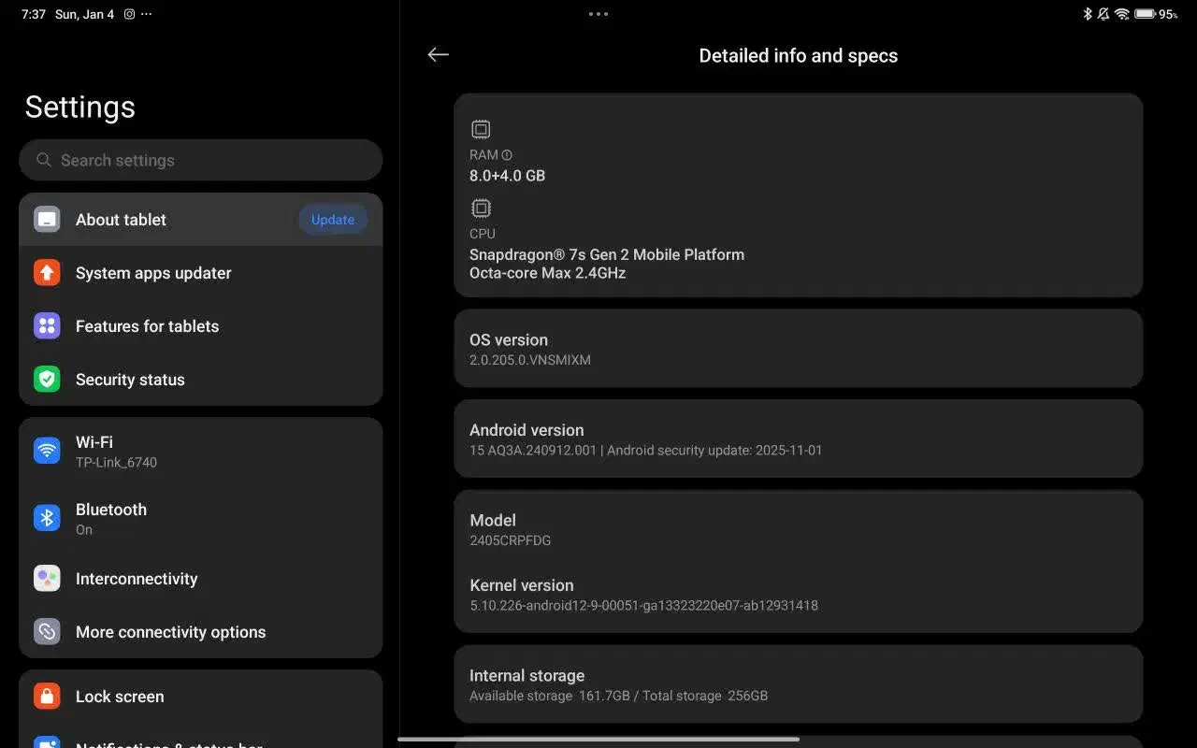Image resolution: width=1197 pixels, height=748 pixels.
Task: Click the Bluetooth icon in the status bar
Action: (x=1087, y=14)
